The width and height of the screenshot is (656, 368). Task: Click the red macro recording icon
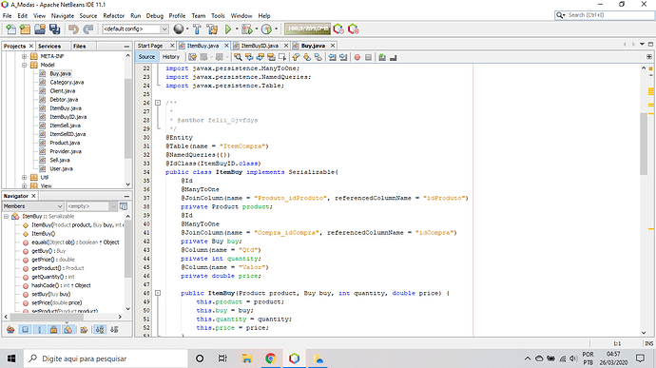pyautogui.click(x=357, y=57)
